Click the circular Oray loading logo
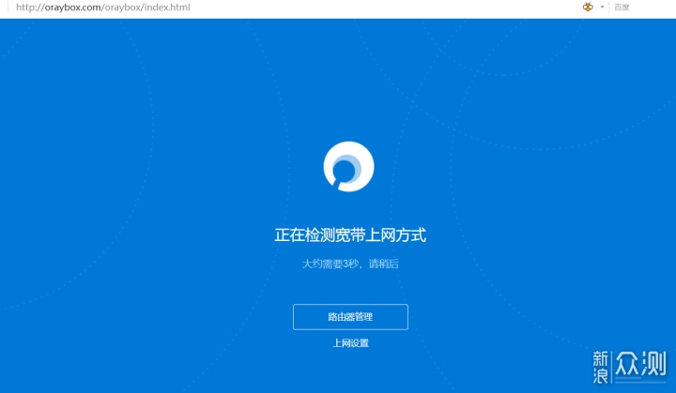The width and height of the screenshot is (676, 393). pyautogui.click(x=348, y=166)
